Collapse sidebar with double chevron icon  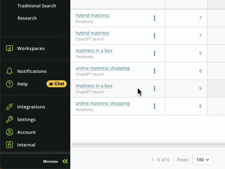click(65, 161)
